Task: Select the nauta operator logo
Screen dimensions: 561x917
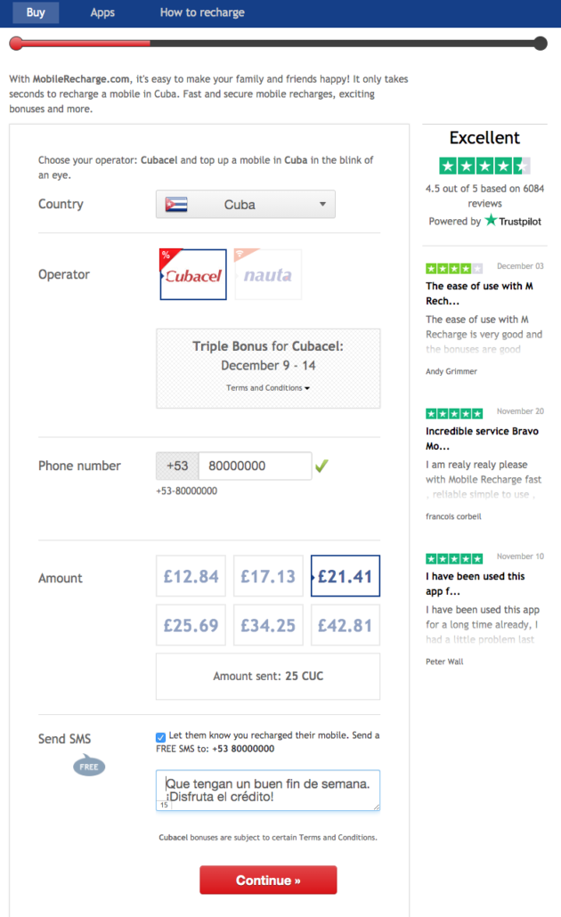Action: pos(268,274)
